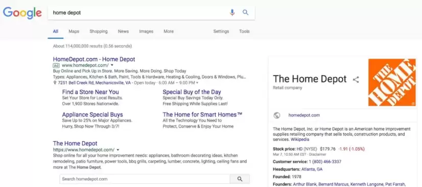This screenshot has height=187, width=422.
Task: Click the 'Retail company' subtitle
Action: [x=288, y=88]
